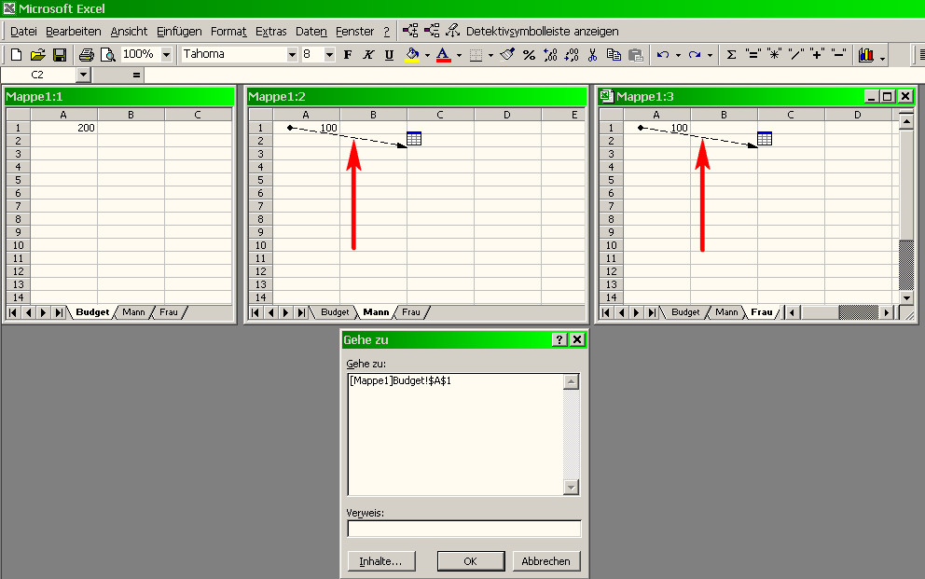
Task: Toggle bold formatting button
Action: pyautogui.click(x=348, y=55)
